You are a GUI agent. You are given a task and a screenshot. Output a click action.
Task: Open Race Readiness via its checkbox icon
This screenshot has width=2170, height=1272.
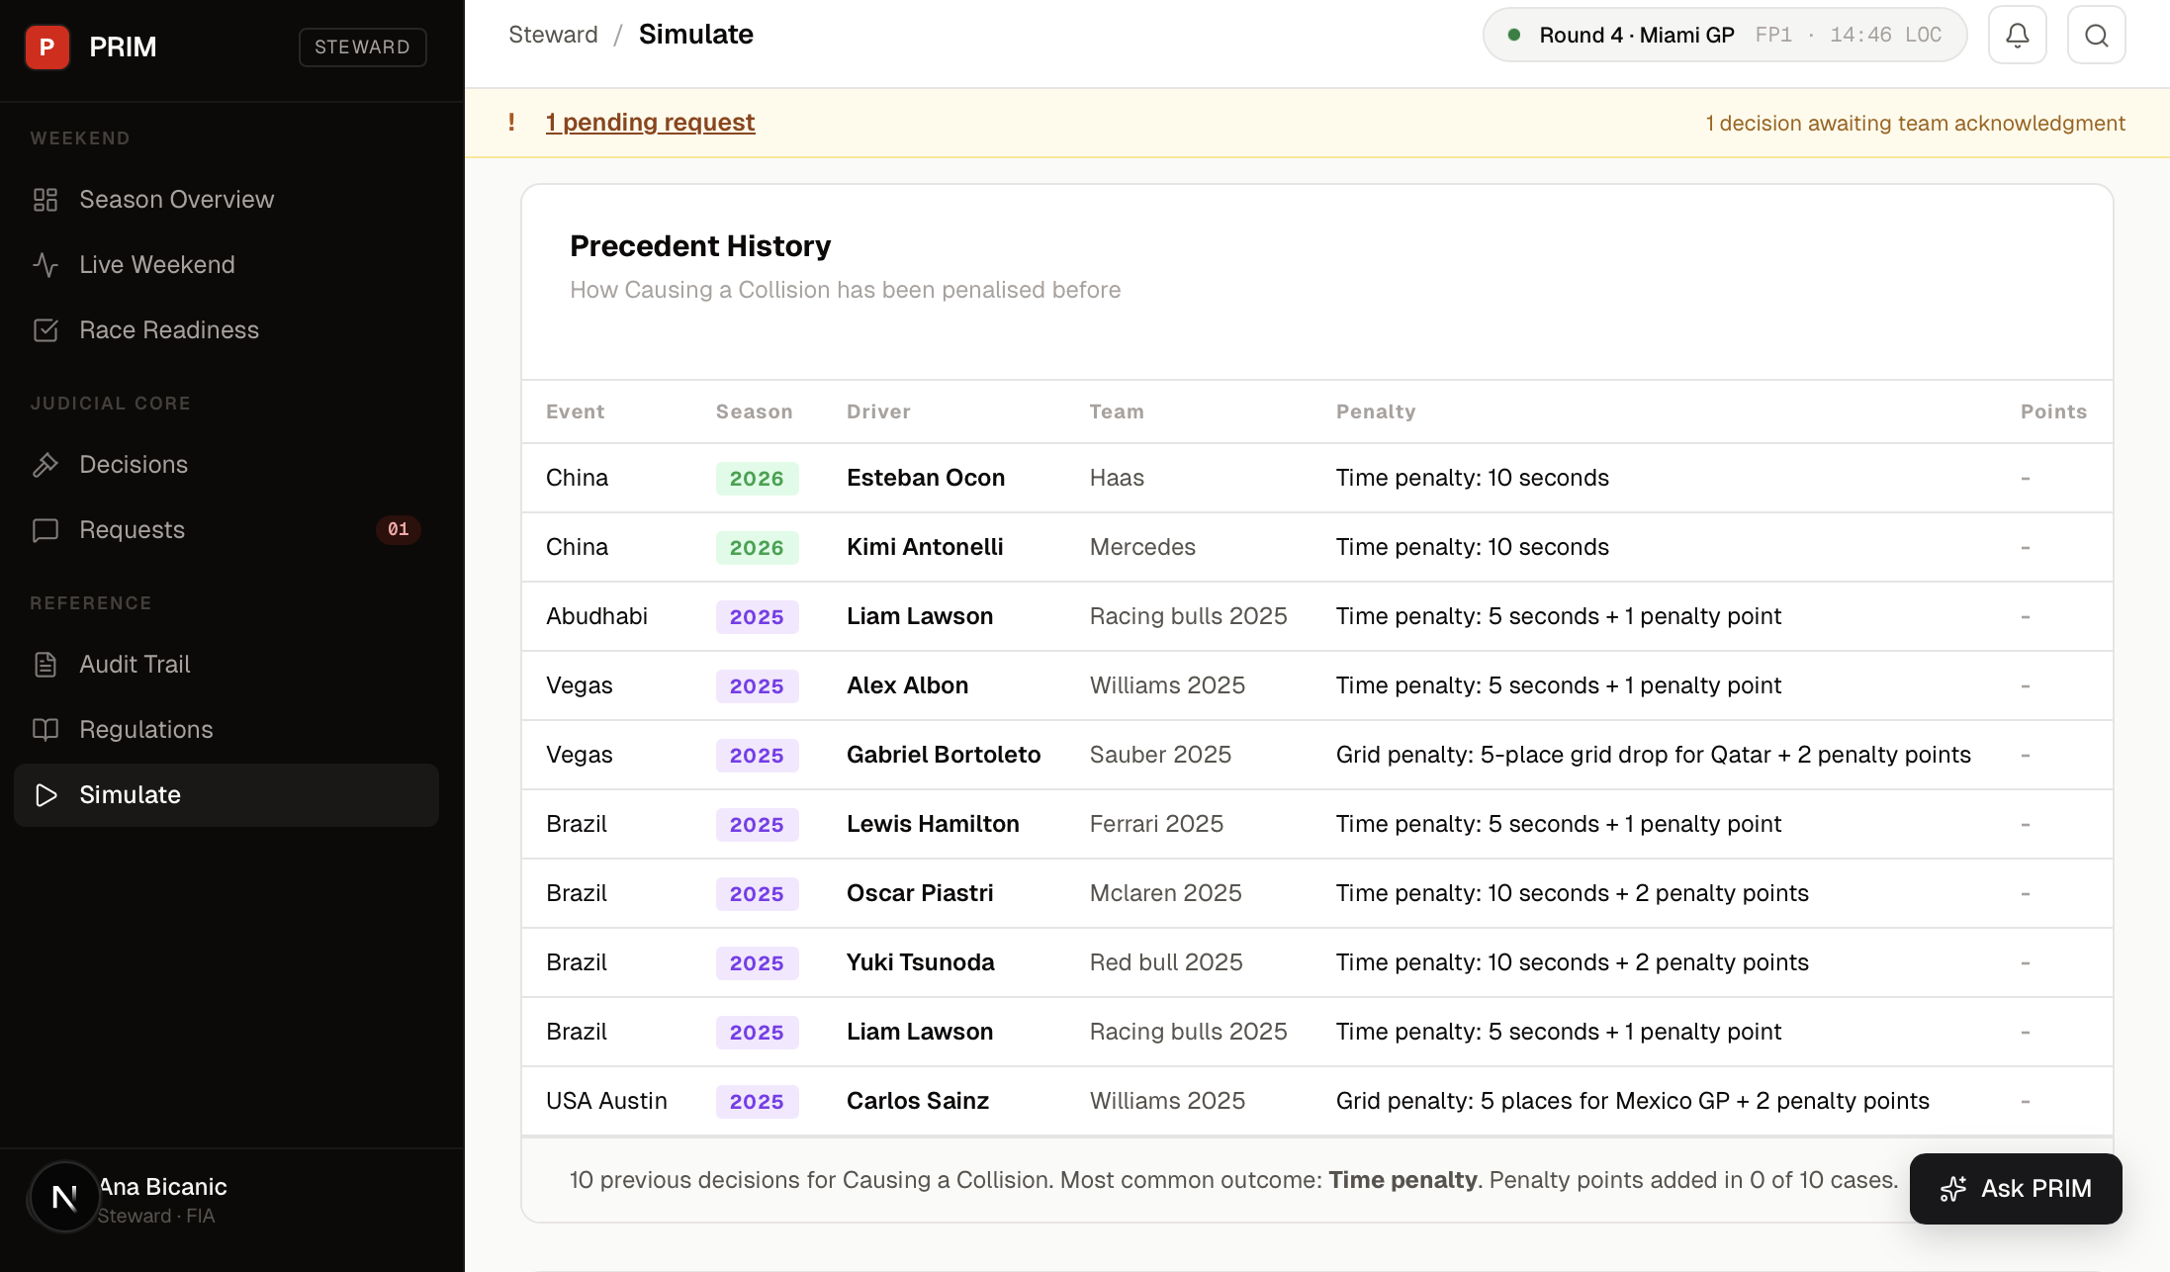[45, 329]
